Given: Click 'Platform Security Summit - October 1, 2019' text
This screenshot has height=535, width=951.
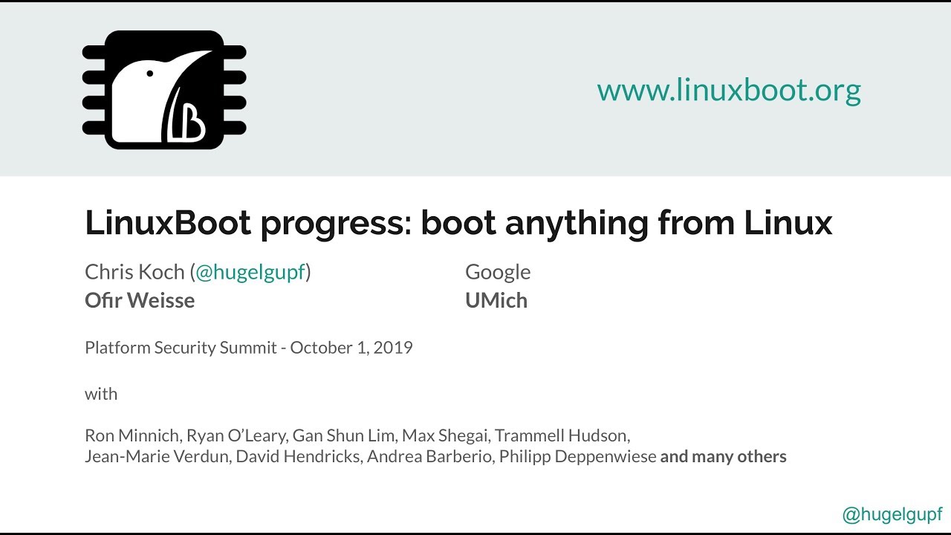Looking at the screenshot, I should click(249, 347).
